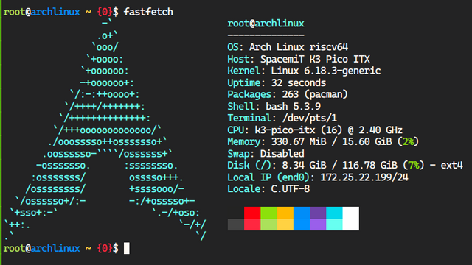Screen dimensions: 472x265
Task: Click the white color swatch
Action: (x=351, y=219)
